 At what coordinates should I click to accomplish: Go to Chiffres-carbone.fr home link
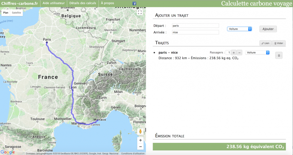coord(20,3)
